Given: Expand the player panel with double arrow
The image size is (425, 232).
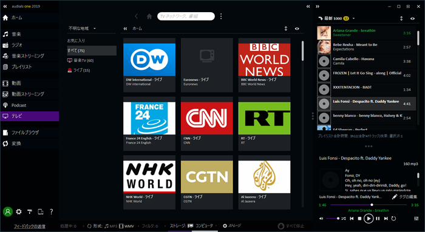Looking at the screenshot, I should tap(318, 6).
